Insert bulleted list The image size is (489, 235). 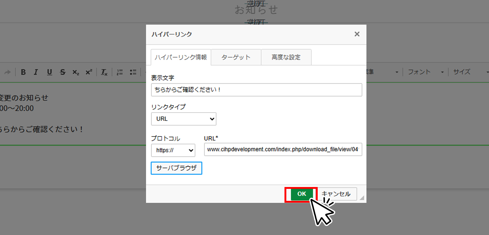click(x=133, y=72)
